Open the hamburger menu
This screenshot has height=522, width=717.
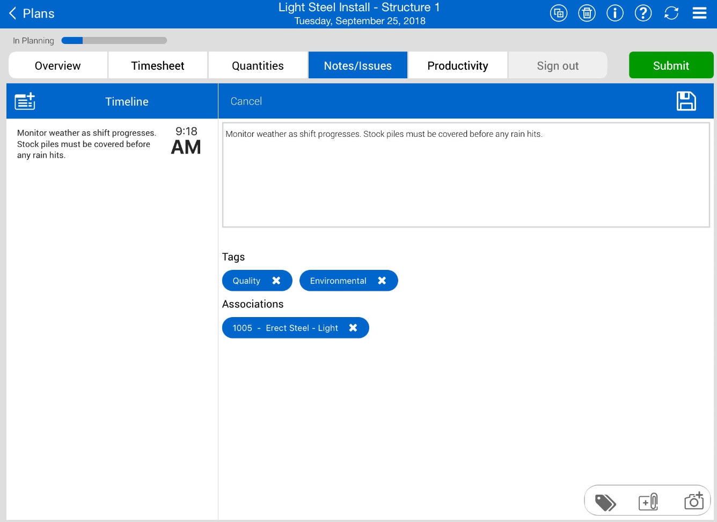point(699,13)
